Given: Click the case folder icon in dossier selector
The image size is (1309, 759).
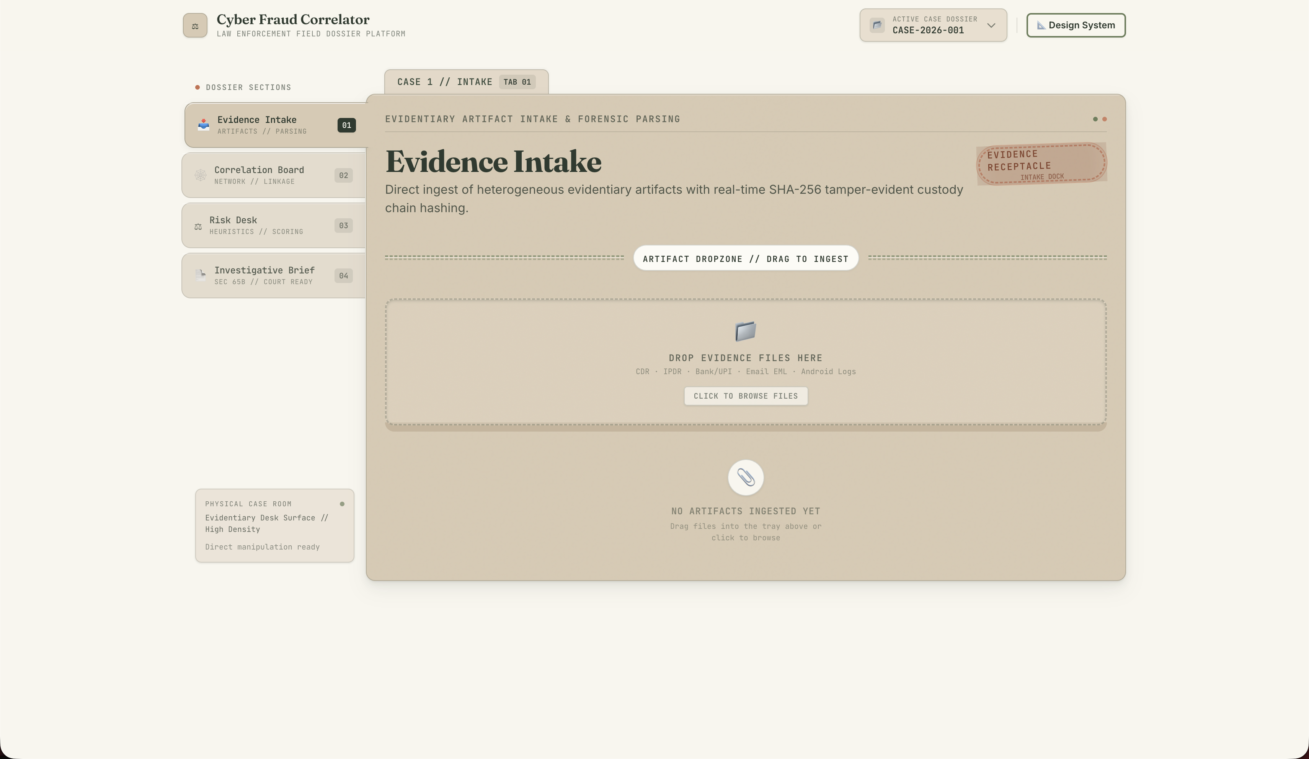Looking at the screenshot, I should [x=877, y=25].
